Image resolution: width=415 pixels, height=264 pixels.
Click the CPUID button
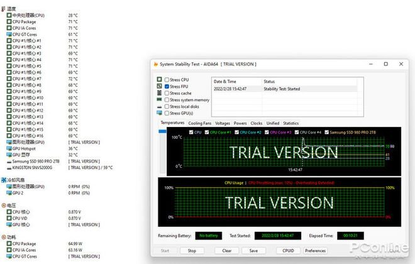pyautogui.click(x=287, y=251)
